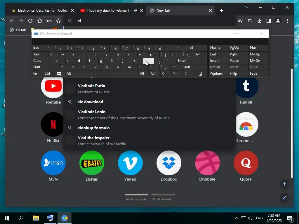This screenshot has height=224, width=299.
Task: Select the vlookup formula suggestion
Action: click(149, 128)
